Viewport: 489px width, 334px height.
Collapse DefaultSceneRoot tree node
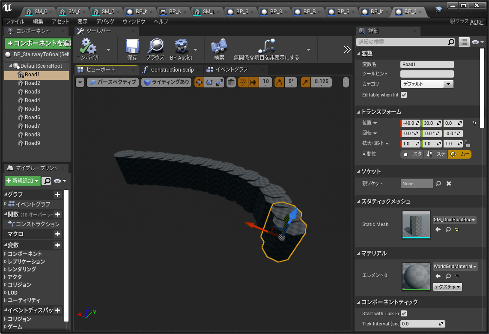coord(11,66)
